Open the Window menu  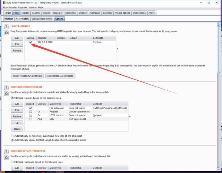point(33,8)
